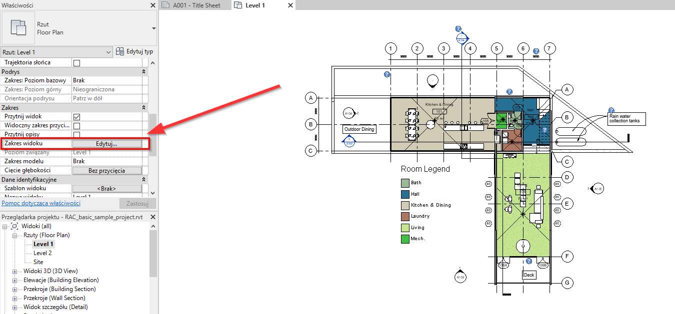The image size is (675, 314).
Task: Select the Level 1 view tab
Action: 255,5
